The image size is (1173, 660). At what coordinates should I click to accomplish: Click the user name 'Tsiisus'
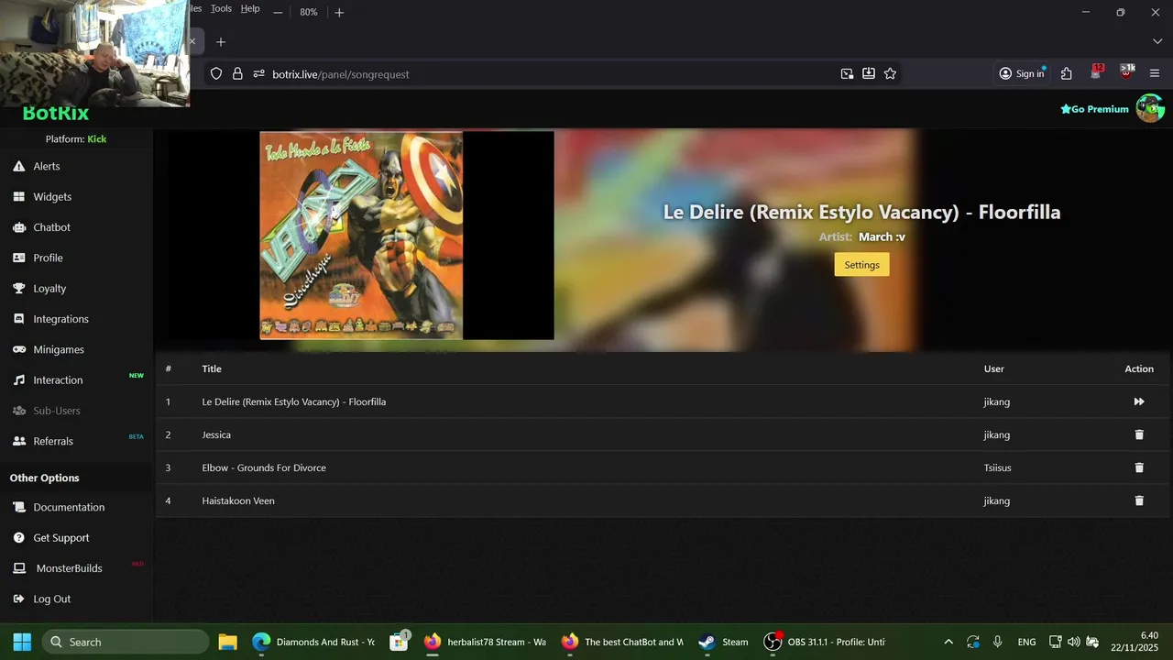coord(999,467)
